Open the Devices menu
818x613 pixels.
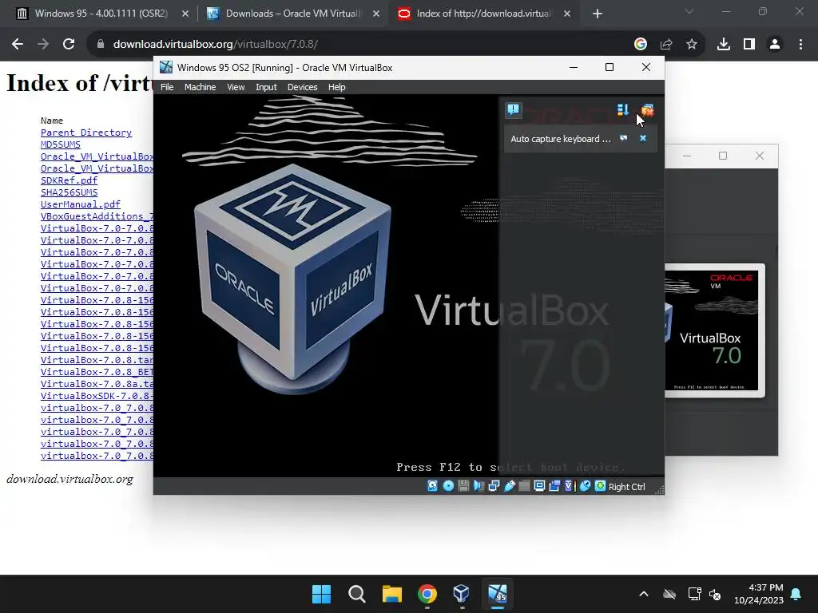(x=302, y=87)
